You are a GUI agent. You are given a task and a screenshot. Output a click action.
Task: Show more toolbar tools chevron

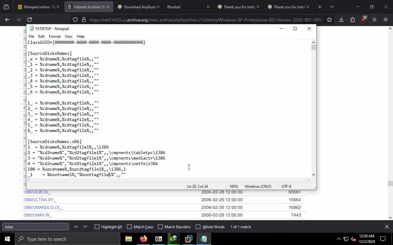374,20
